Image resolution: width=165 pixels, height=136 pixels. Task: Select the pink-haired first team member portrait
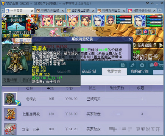tap(47, 21)
